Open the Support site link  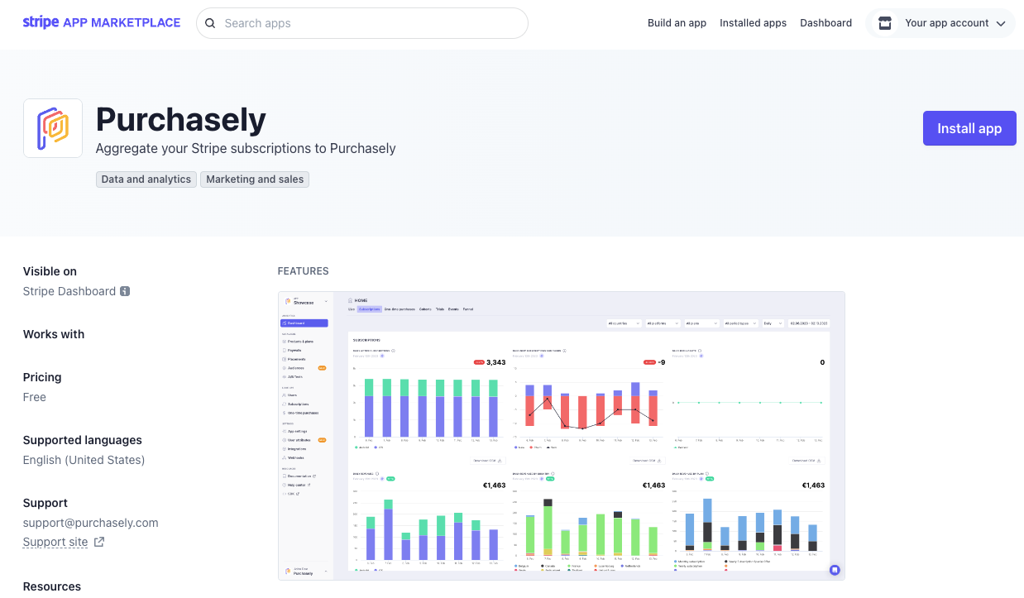coord(55,543)
